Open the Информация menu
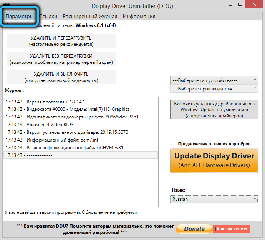Viewport: 265px width, 240px height. (x=139, y=16)
